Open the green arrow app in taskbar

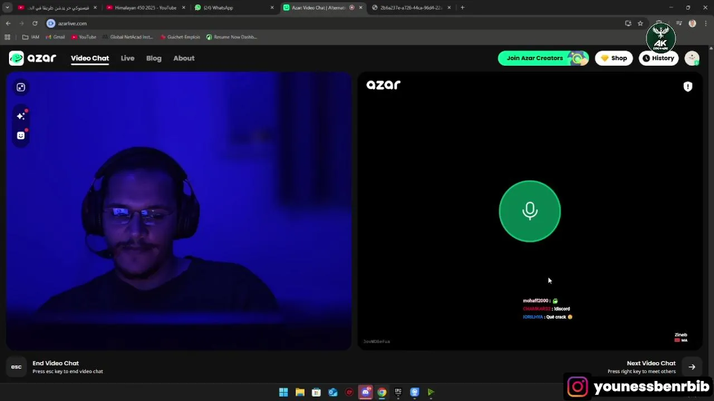(x=431, y=392)
